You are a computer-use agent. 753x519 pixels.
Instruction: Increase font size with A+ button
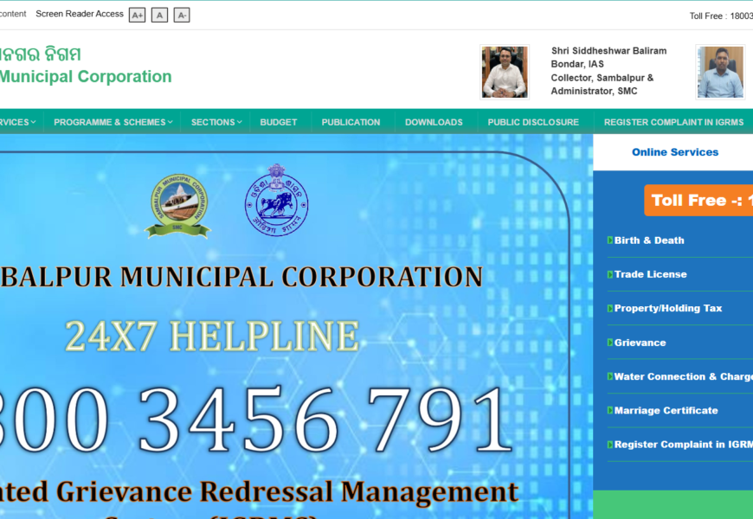click(x=137, y=16)
